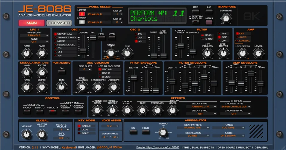Click the Portamento Time knob
Viewport: 286px width, 150px height.
pyautogui.click(x=61, y=87)
